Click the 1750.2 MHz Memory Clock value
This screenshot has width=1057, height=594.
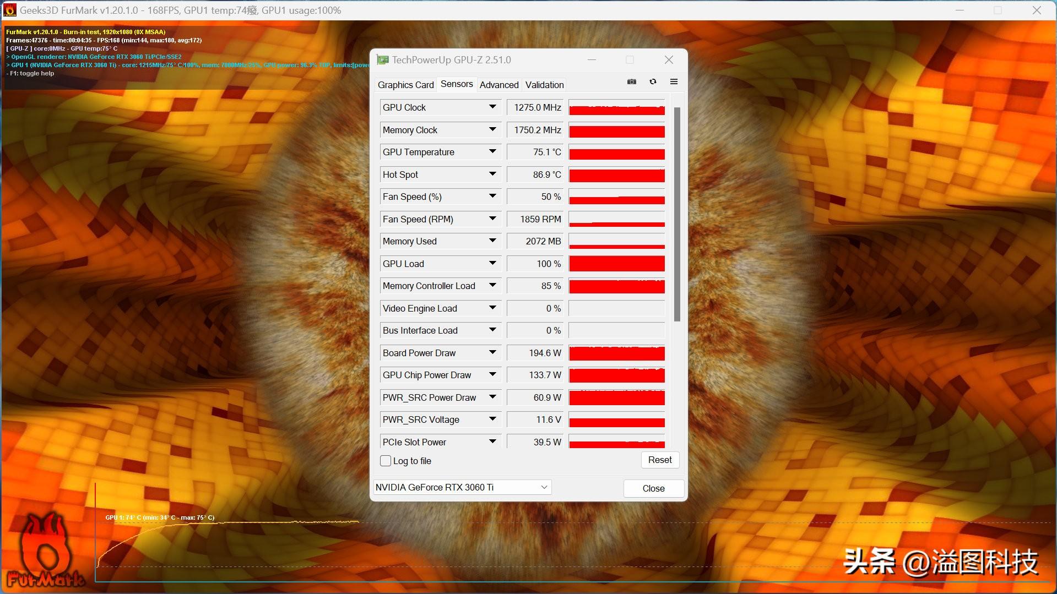click(x=535, y=130)
